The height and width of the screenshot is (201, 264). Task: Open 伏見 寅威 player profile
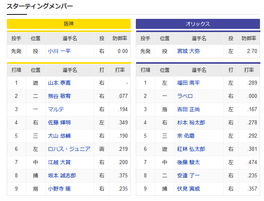(188, 189)
